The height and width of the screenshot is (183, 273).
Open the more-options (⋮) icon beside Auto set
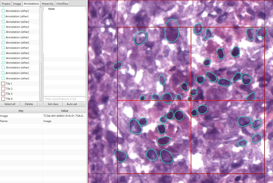(x=83, y=104)
